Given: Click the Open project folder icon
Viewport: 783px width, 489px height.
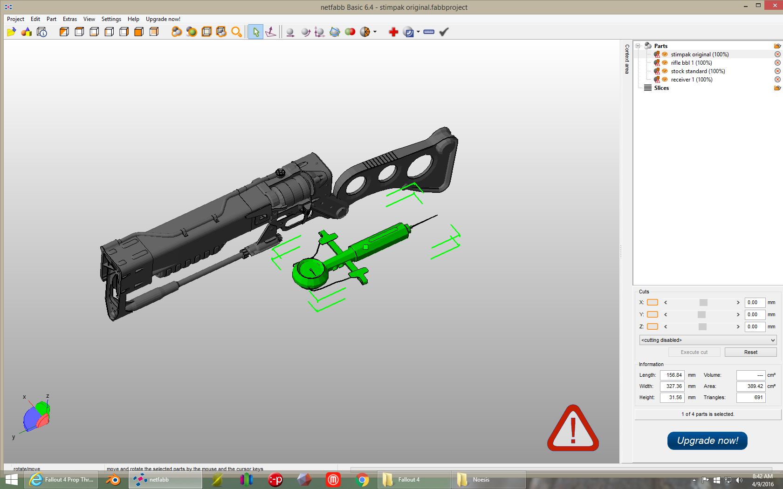Looking at the screenshot, I should (x=12, y=32).
